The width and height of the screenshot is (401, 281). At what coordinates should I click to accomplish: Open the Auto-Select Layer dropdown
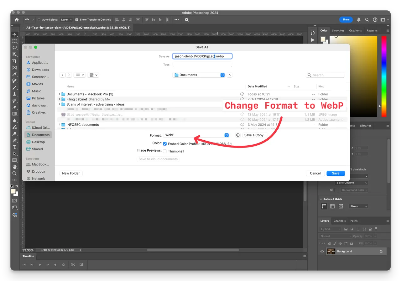coord(66,19)
